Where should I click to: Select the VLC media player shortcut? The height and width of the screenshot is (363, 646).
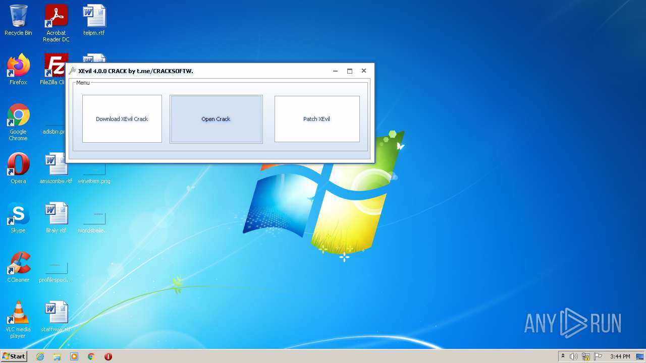[18, 320]
